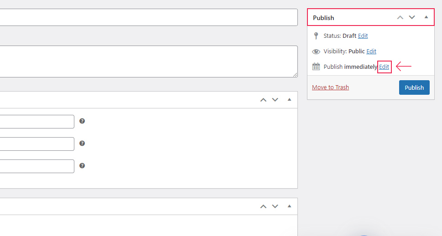Click inside the large multi-line text area
This screenshot has height=236, width=442.
click(146, 62)
